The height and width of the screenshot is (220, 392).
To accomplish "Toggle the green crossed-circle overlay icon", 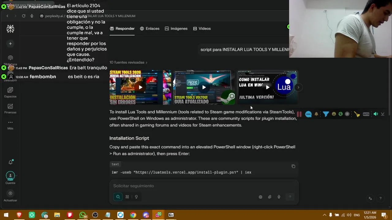I will pyautogui.click(x=341, y=114).
